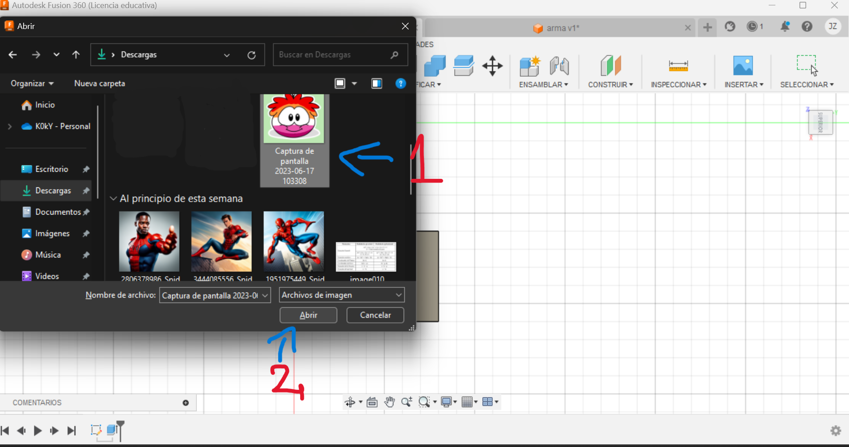Click Nueva carpeta in the dialog toolbar
Screen dimensions: 849x447
(x=99, y=83)
